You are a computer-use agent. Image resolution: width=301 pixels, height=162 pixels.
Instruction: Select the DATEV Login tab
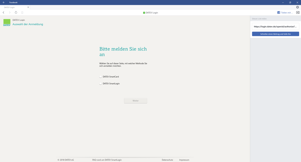coord(15,7)
